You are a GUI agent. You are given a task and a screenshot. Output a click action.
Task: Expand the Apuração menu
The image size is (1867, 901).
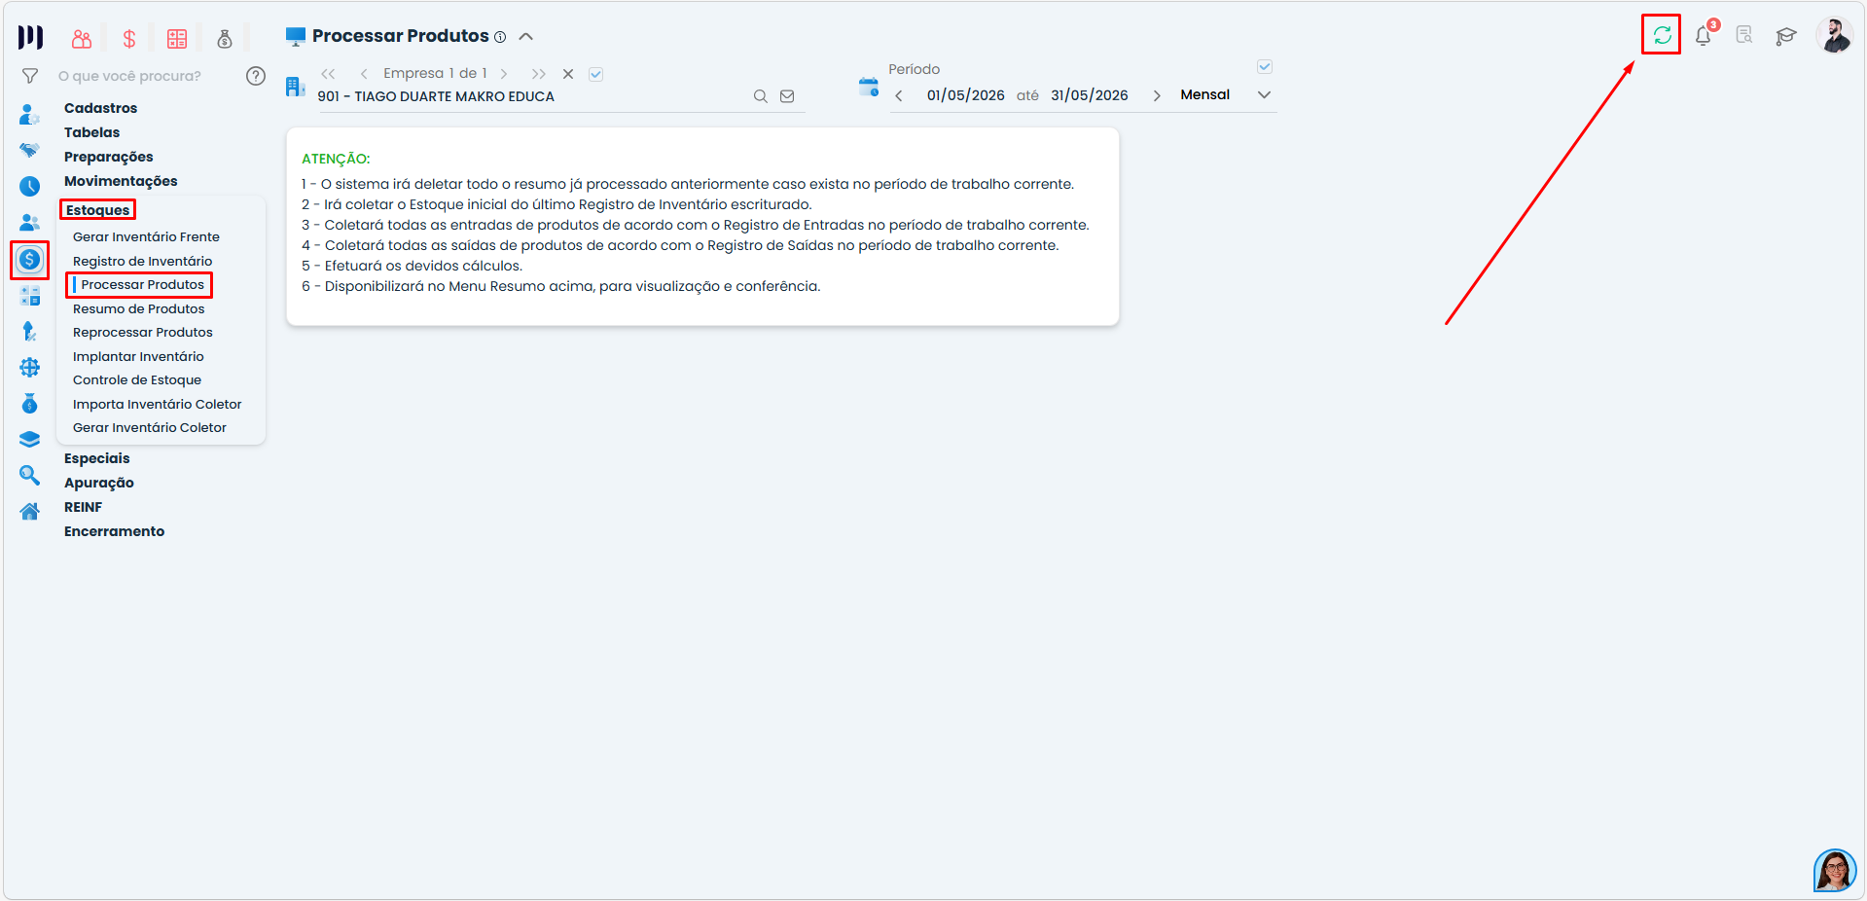99,483
